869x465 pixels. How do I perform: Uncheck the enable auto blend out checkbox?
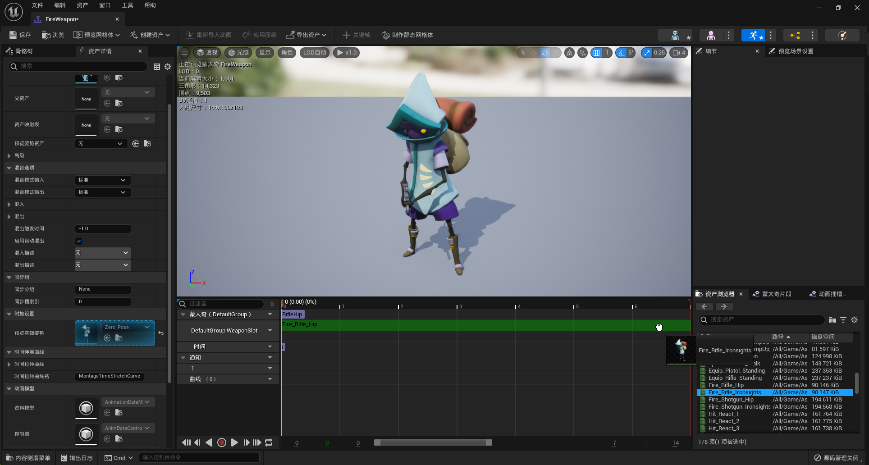[79, 241]
